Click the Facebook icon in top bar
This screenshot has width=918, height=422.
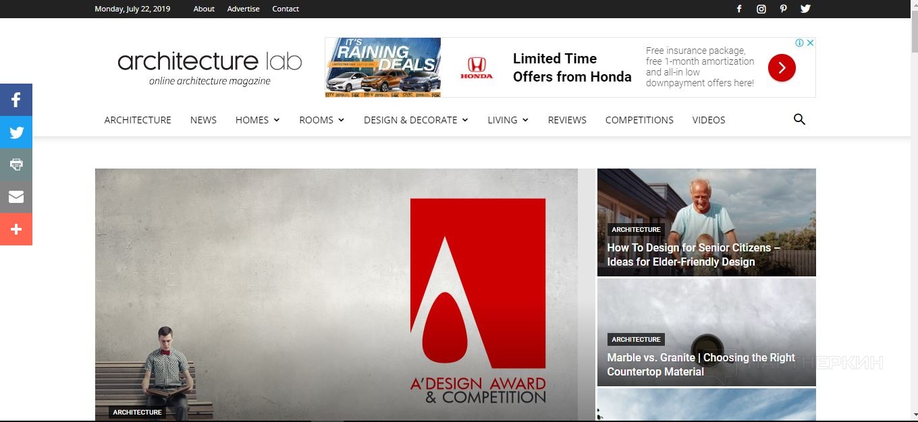(739, 9)
